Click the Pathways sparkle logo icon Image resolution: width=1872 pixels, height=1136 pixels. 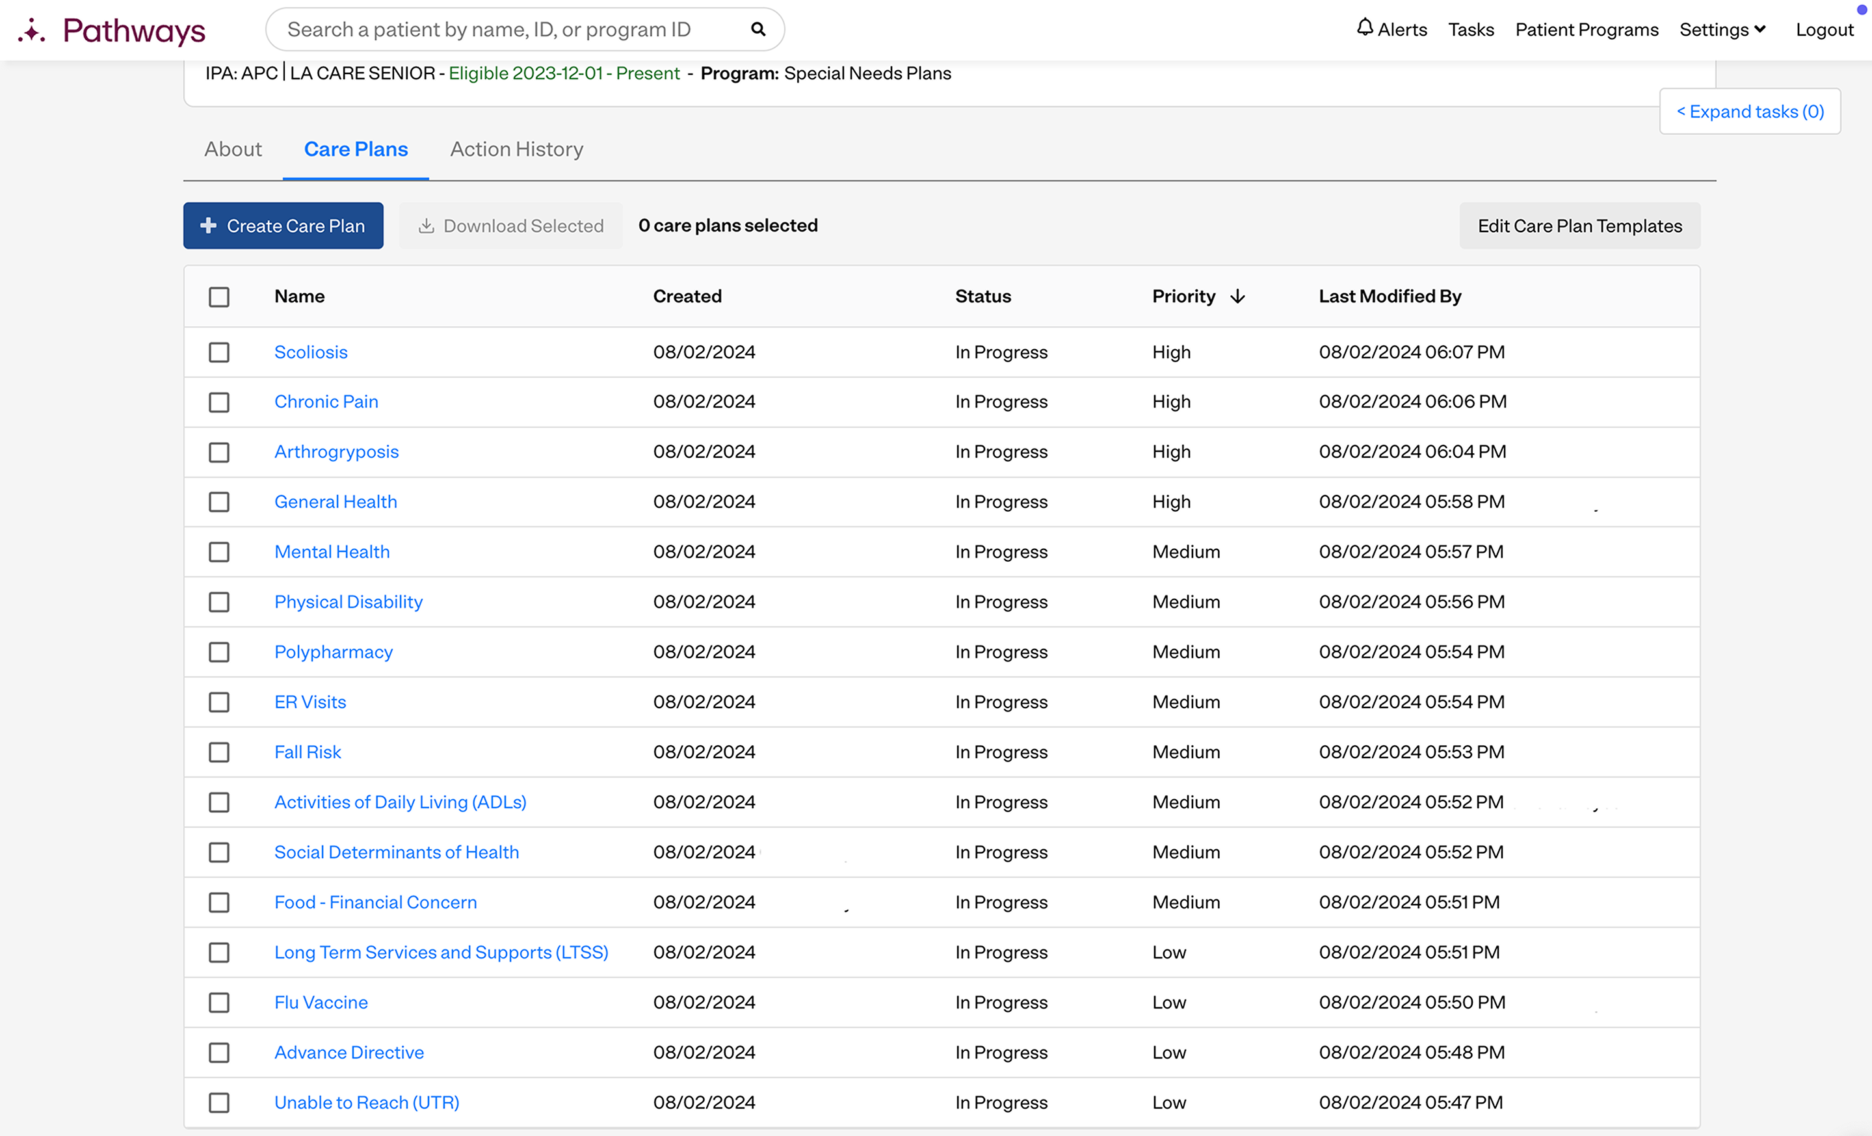(31, 31)
